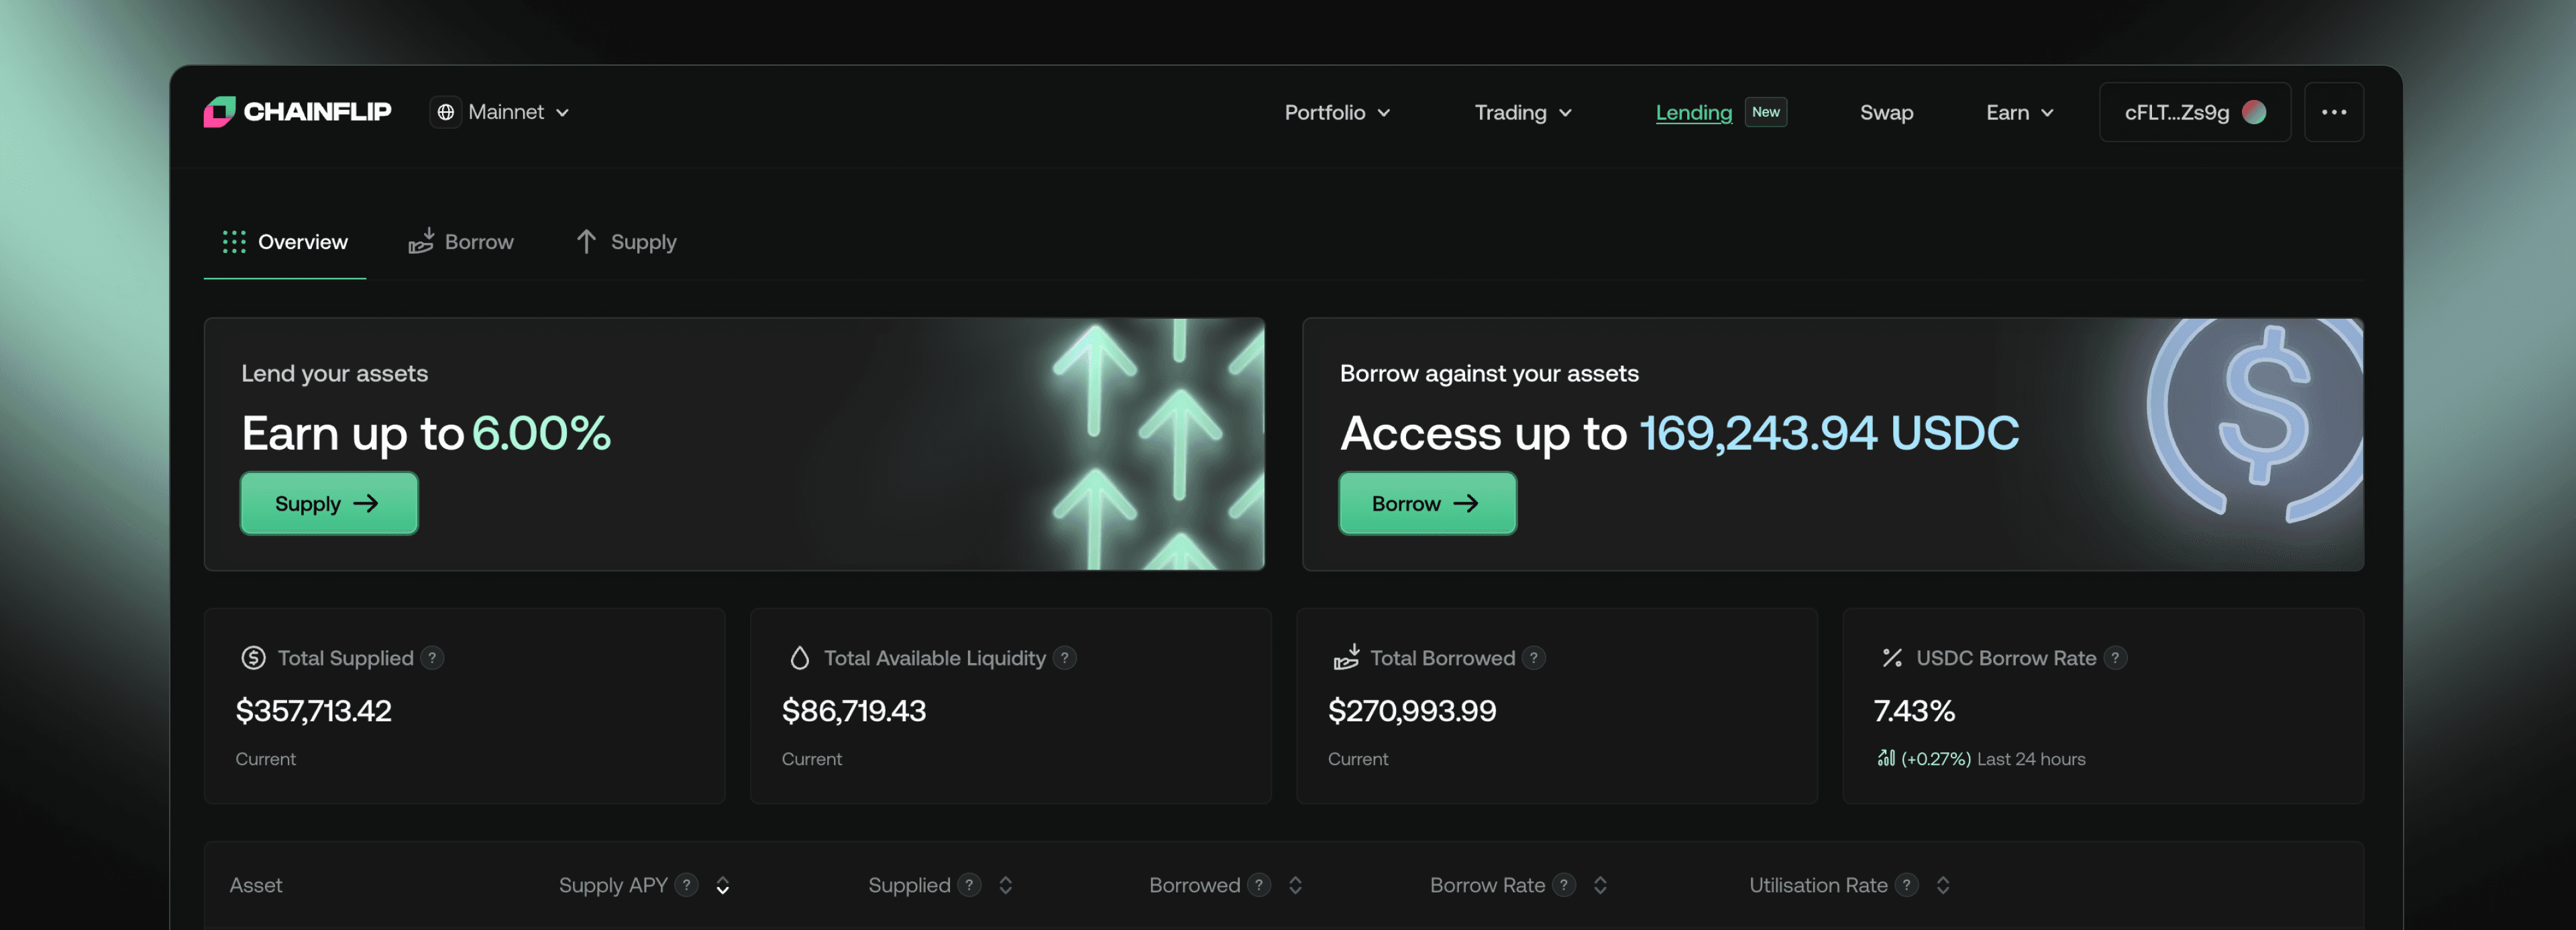Click the wallet account color avatar
This screenshot has height=930, width=2576.
[2254, 112]
